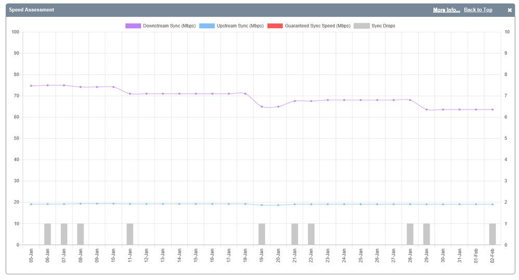Hide Upstream Sync (Mbps) series label
Image resolution: width=519 pixels, height=280 pixels.
pyautogui.click(x=240, y=26)
